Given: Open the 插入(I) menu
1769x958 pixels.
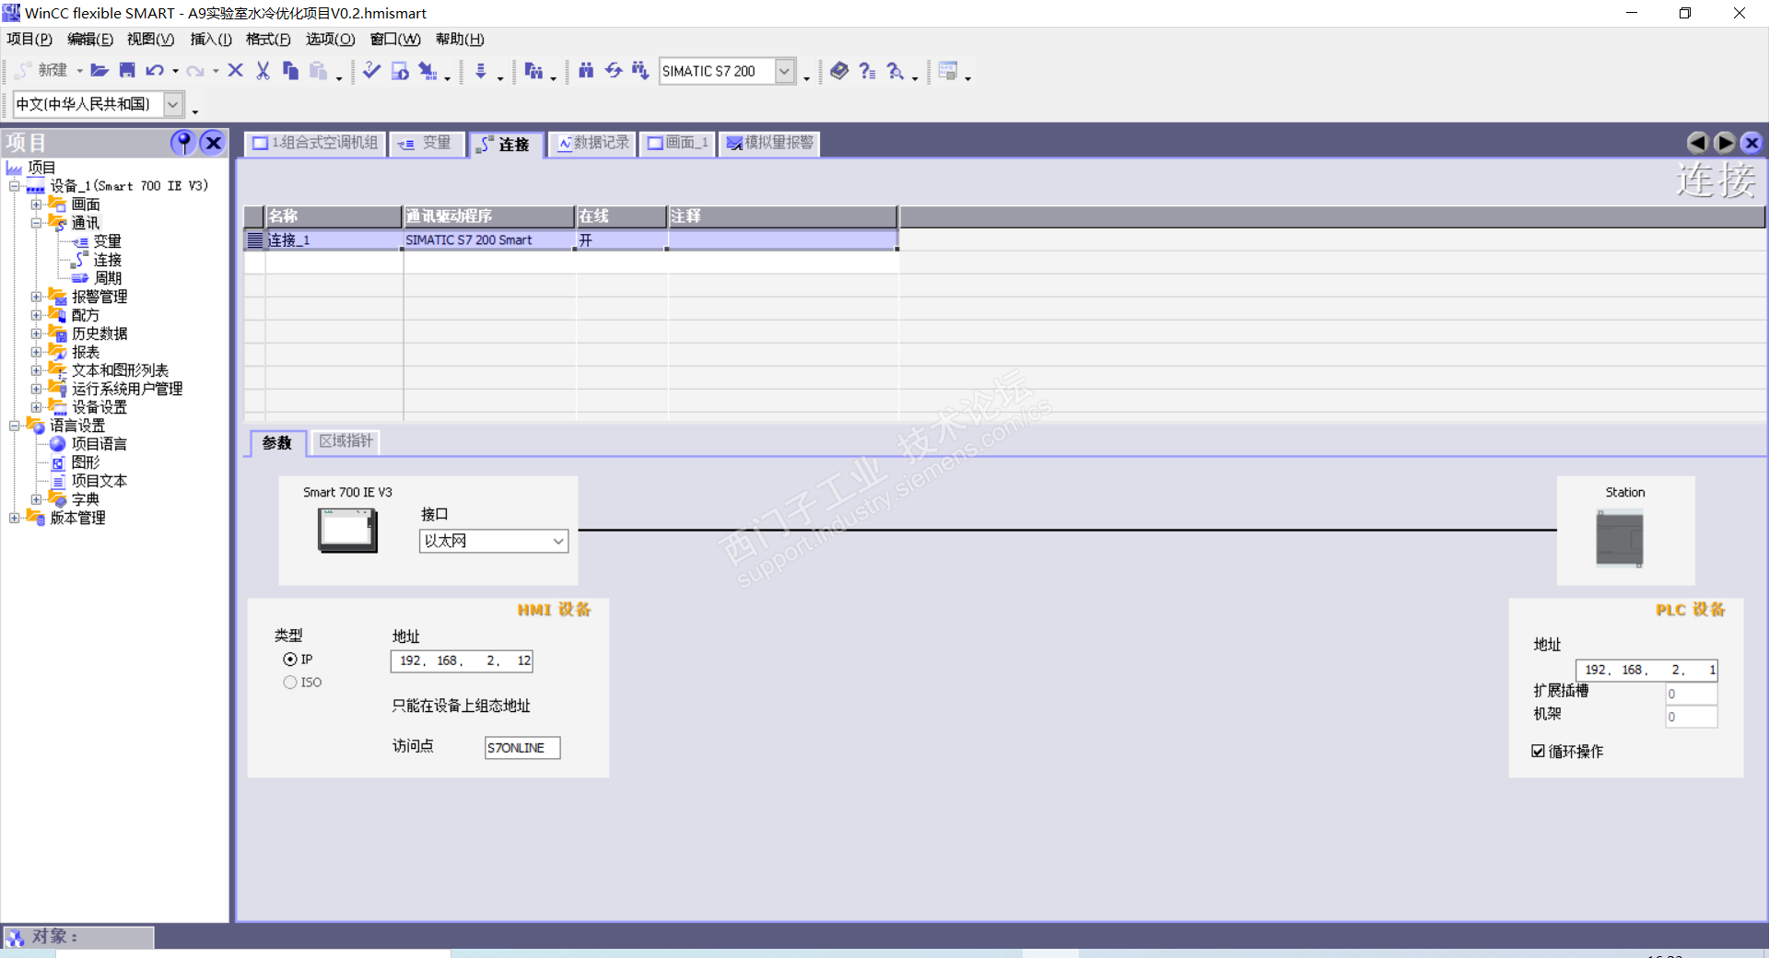Looking at the screenshot, I should (211, 39).
